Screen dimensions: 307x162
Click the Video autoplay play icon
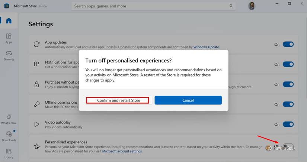[x=36, y=124]
